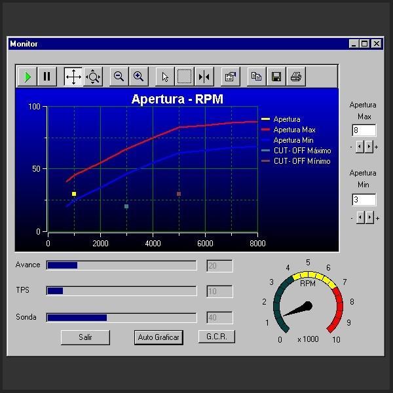This screenshot has width=393, height=393.
Task: Increase Apertura Min with right arrow
Action: [369, 217]
